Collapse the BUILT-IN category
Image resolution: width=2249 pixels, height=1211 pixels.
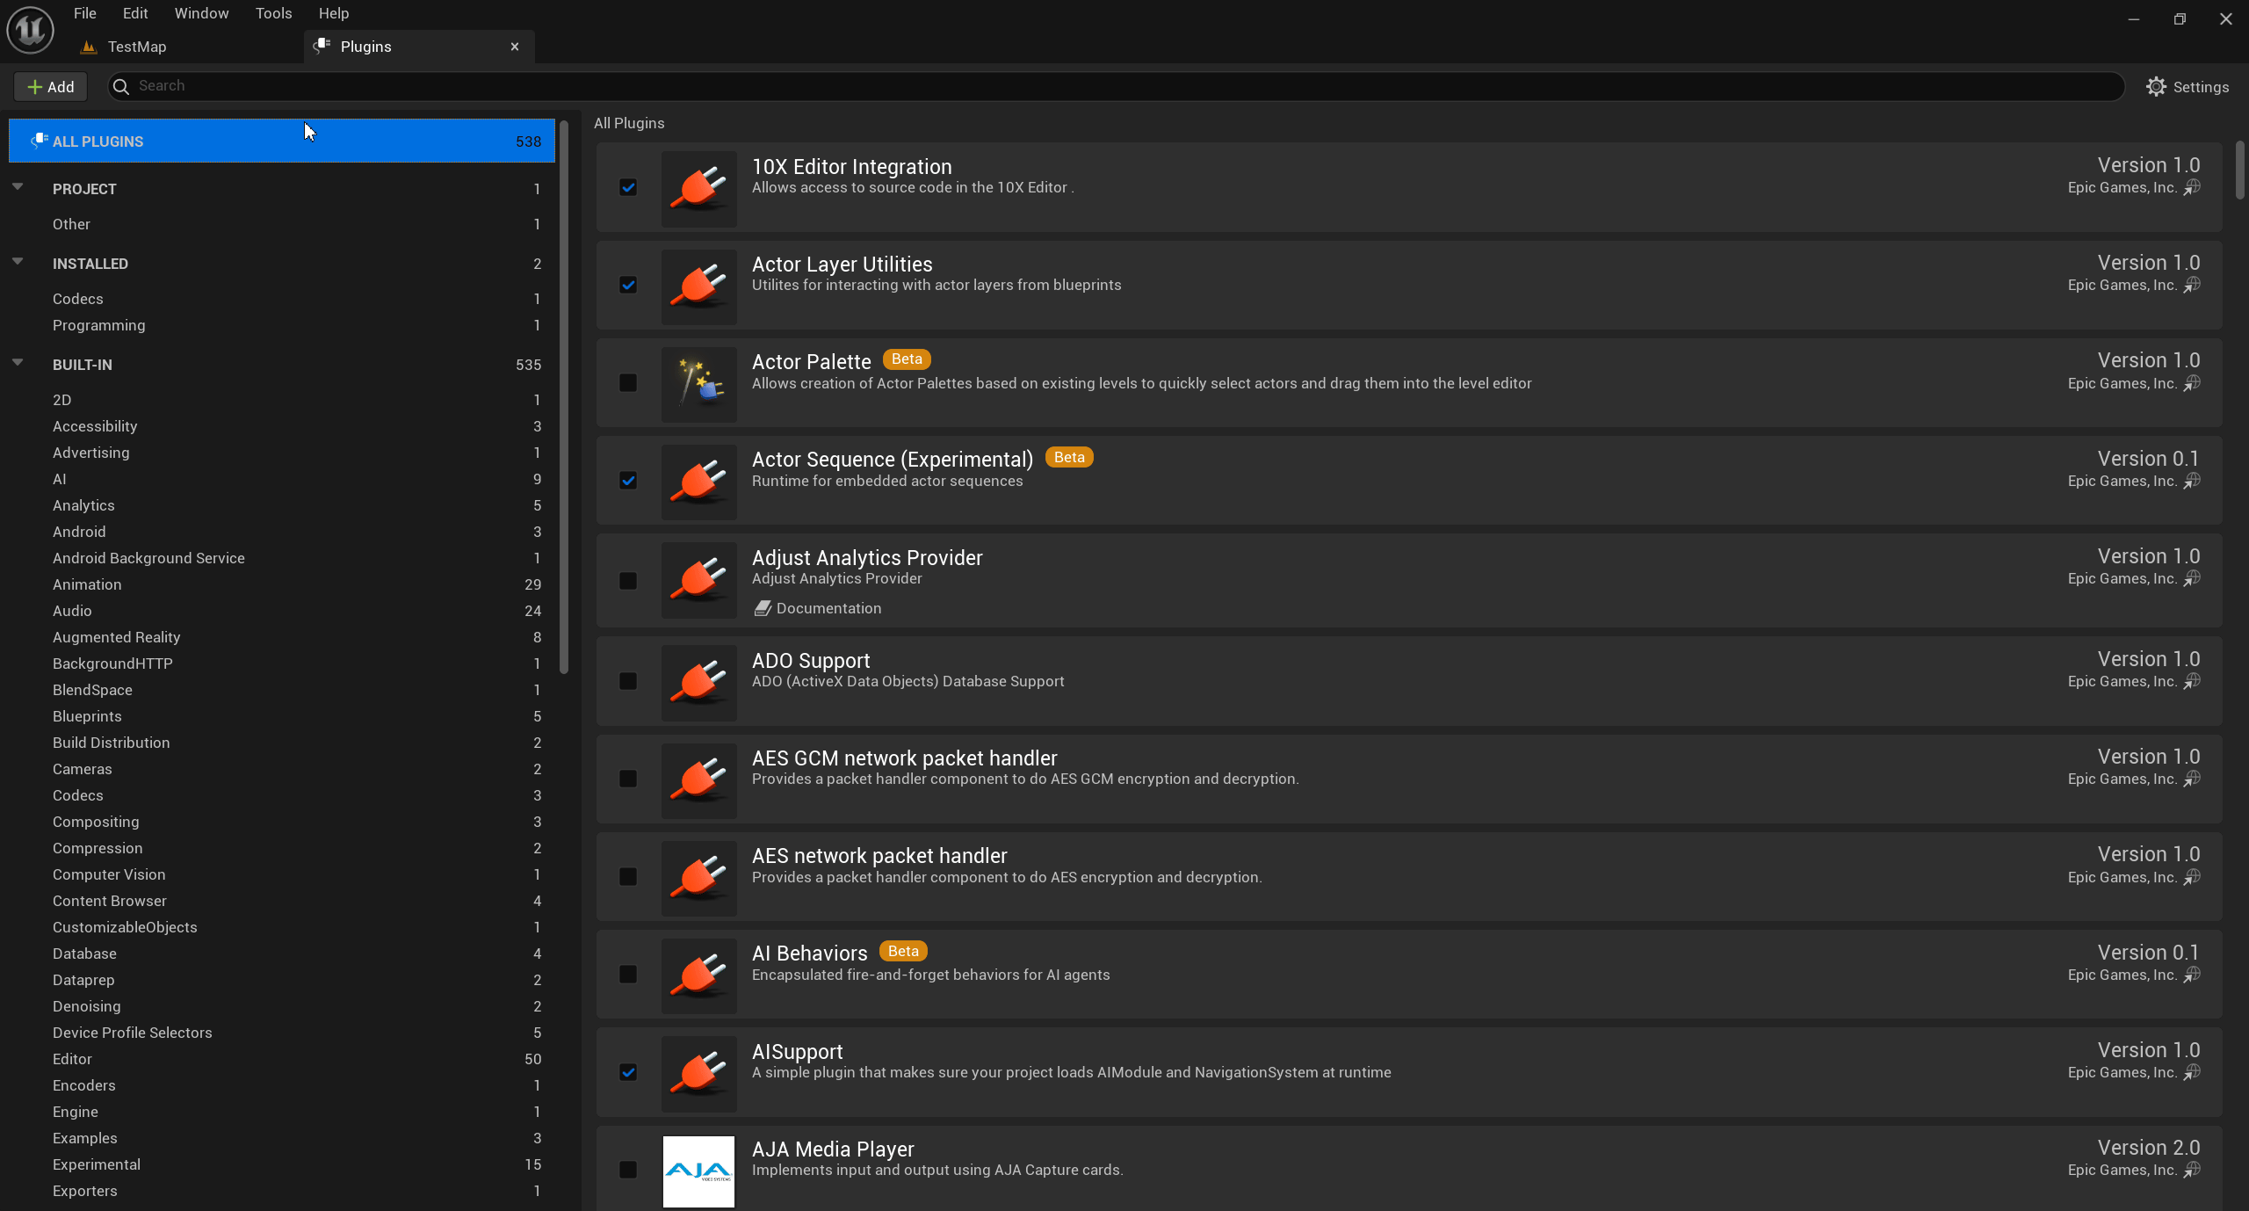pyautogui.click(x=18, y=361)
